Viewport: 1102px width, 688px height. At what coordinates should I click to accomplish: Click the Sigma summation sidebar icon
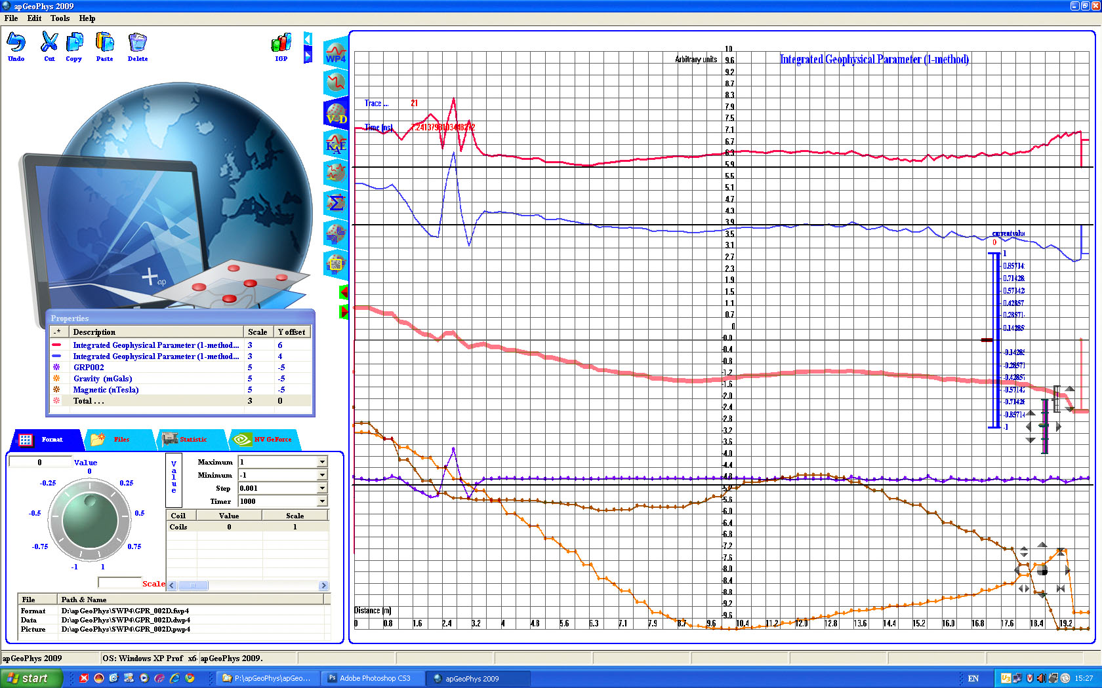point(336,203)
